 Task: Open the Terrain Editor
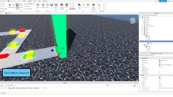38,6
